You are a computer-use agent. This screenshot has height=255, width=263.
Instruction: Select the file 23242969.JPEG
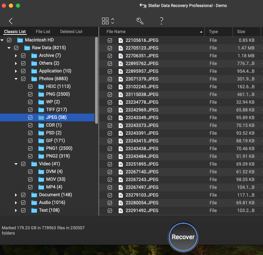142,110
